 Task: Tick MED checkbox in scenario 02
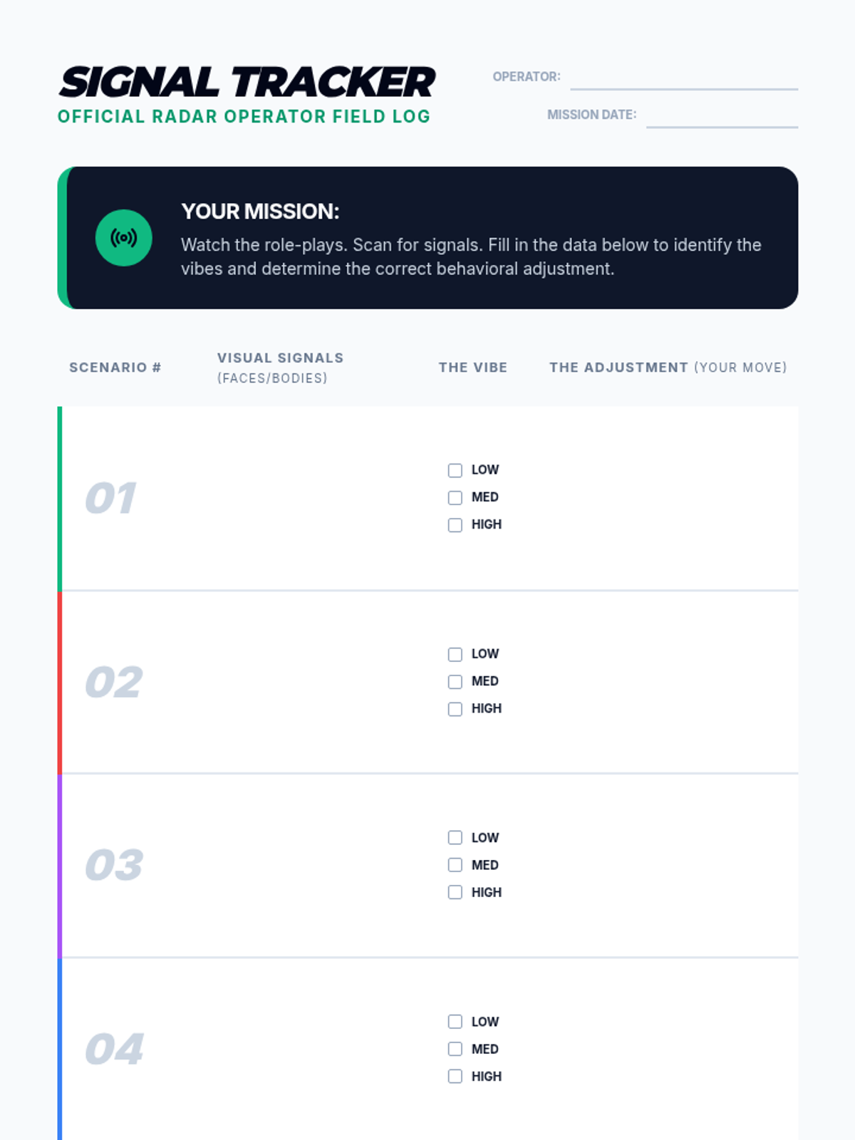455,682
